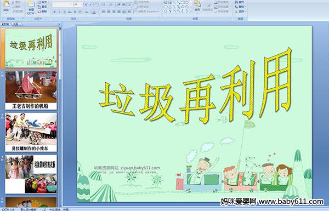Toggle Bold formatting in the ribbon
Viewport: 329px width, 211px height.
tap(54, 12)
